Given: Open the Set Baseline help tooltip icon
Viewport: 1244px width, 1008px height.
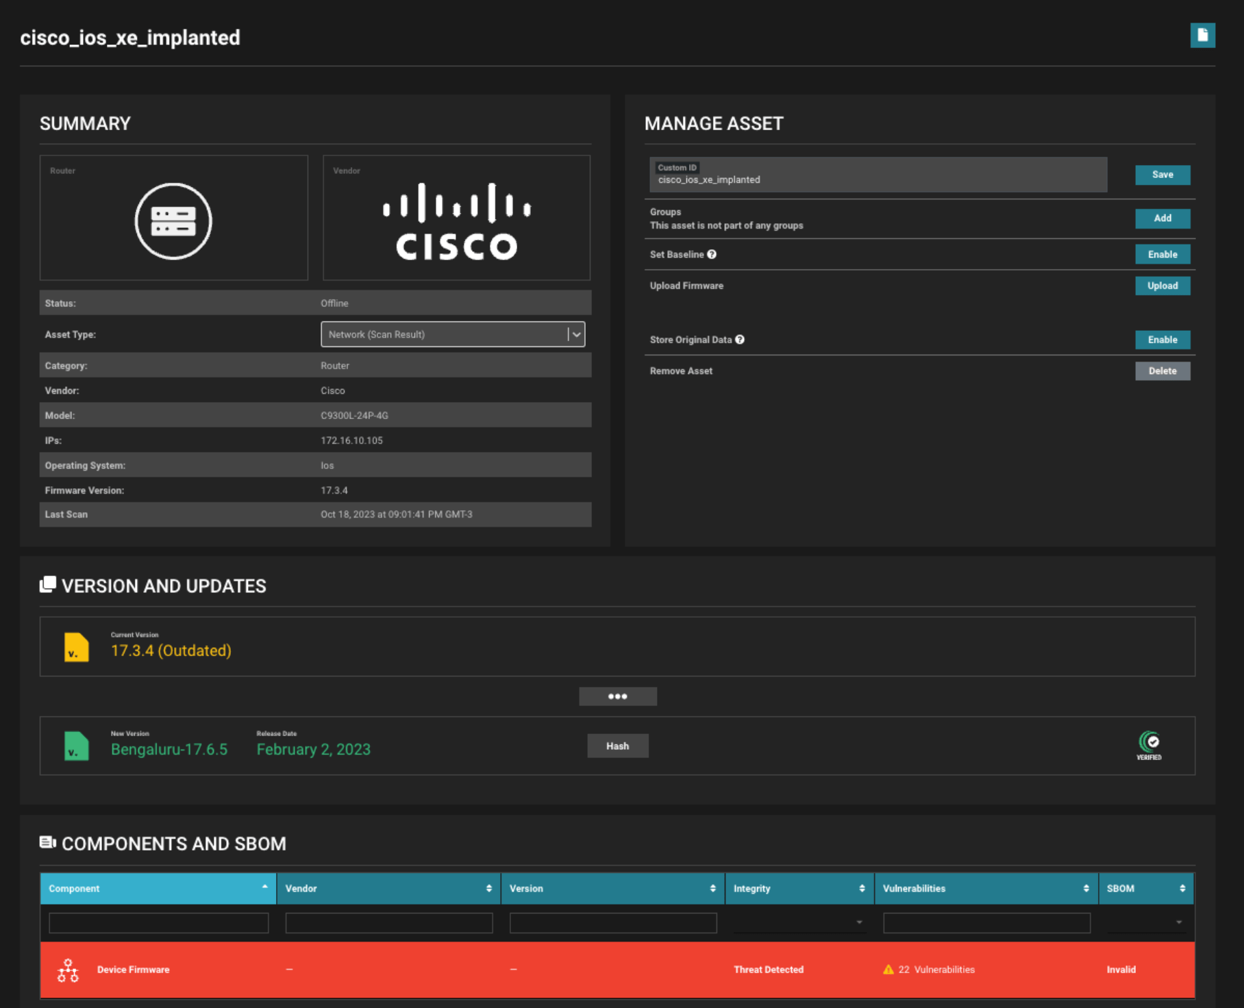Looking at the screenshot, I should pyautogui.click(x=712, y=254).
